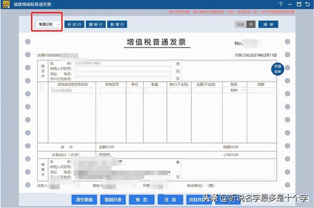Click the buyer 开户行及账号 input field
The image size is (314, 208).
click(x=123, y=79)
